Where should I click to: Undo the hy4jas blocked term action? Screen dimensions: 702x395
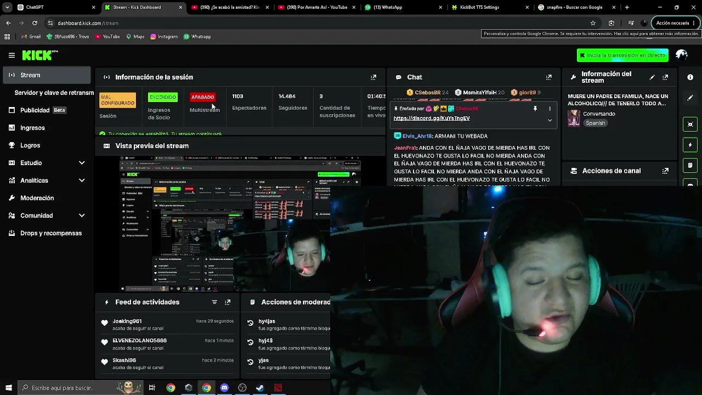click(x=251, y=323)
